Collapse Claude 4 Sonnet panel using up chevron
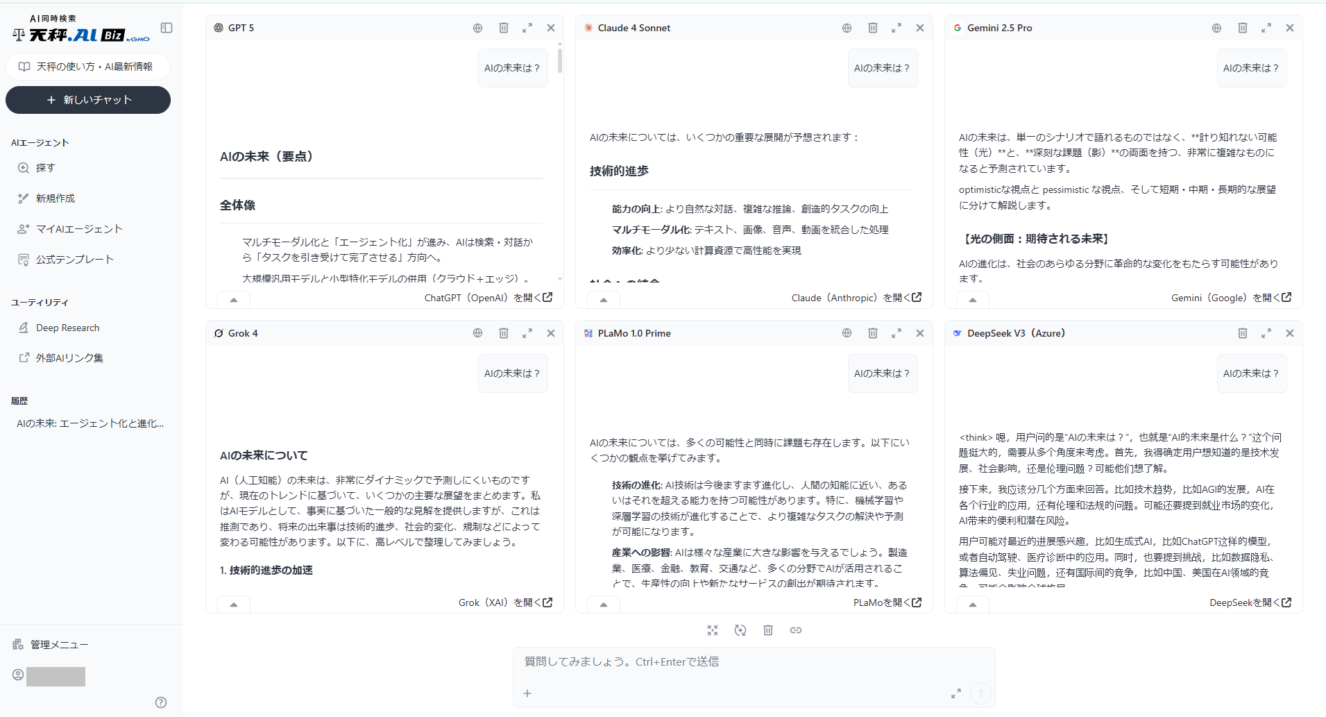This screenshot has height=717, width=1326. pyautogui.click(x=604, y=300)
